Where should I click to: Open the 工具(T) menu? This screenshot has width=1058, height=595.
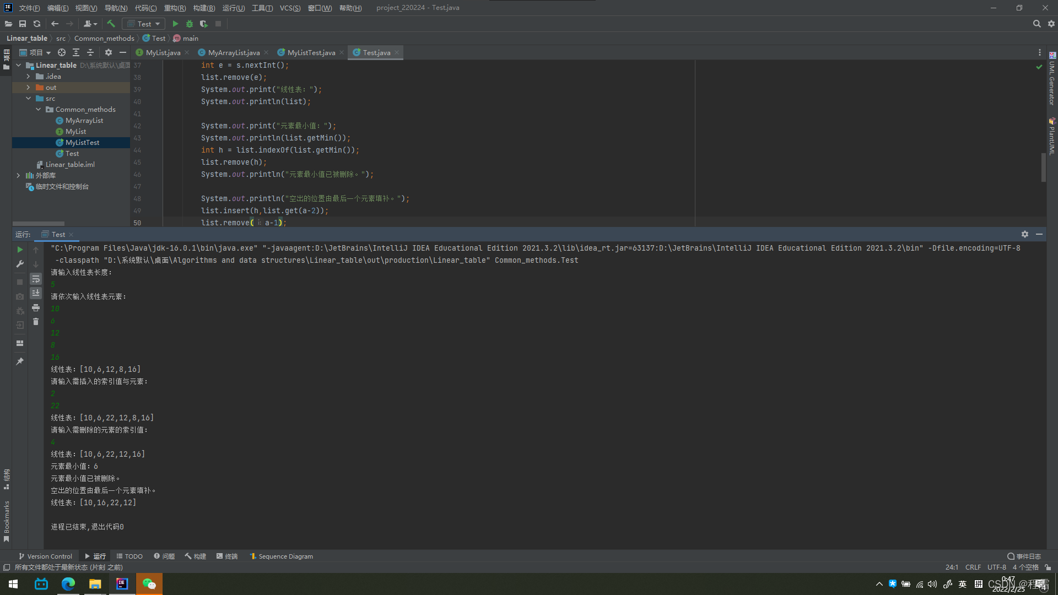click(x=262, y=7)
